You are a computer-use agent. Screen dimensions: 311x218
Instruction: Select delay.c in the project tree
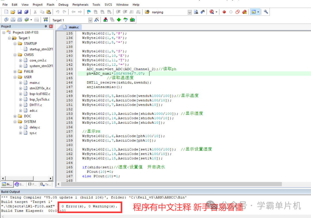tap(35, 127)
